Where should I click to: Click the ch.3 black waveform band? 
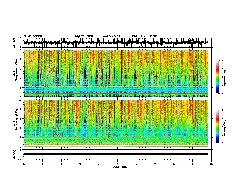[x=116, y=154]
